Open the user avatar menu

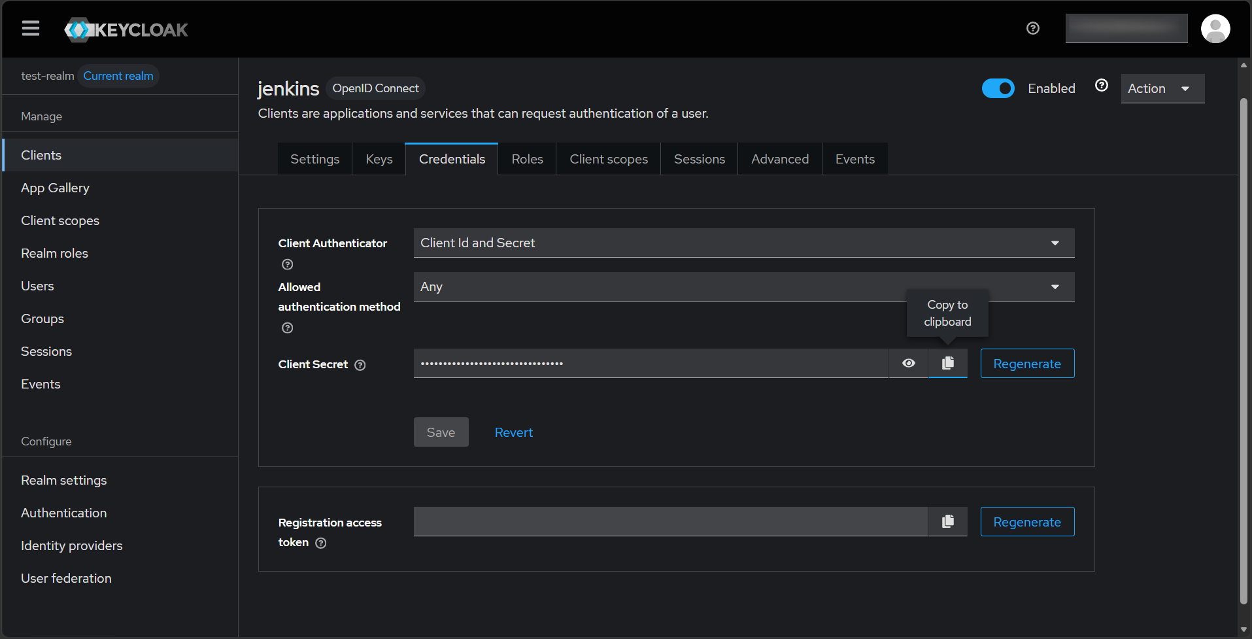(x=1215, y=29)
